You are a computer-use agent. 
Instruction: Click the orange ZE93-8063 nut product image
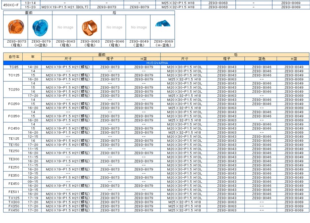[89, 27]
